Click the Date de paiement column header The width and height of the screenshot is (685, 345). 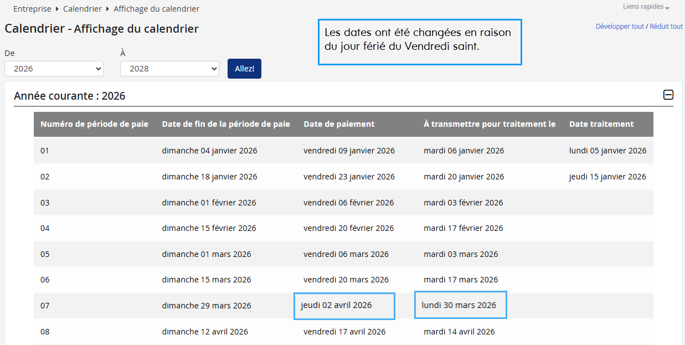point(339,124)
